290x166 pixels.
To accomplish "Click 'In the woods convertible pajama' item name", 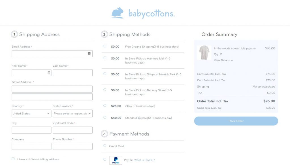I will 235,48.
